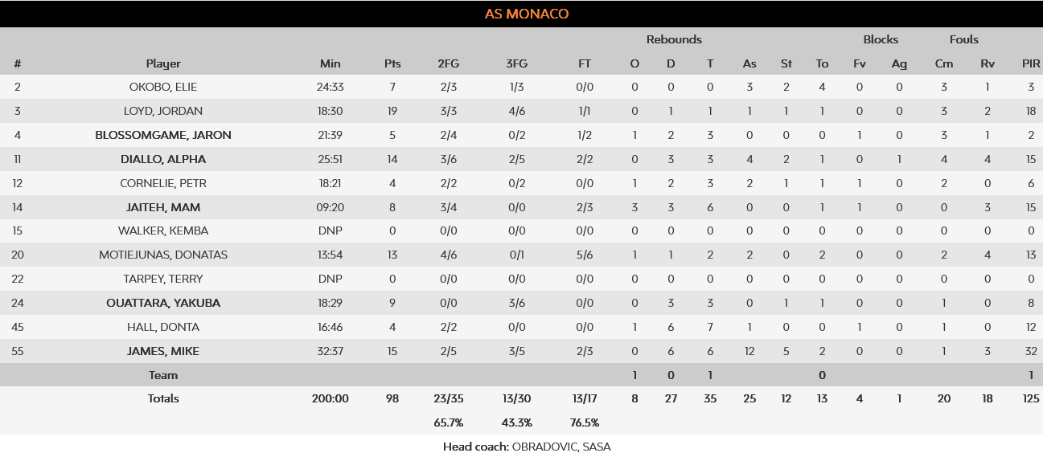Open MOTIEJUNAS, DONATAS player link
The image size is (1043, 453).
click(163, 255)
